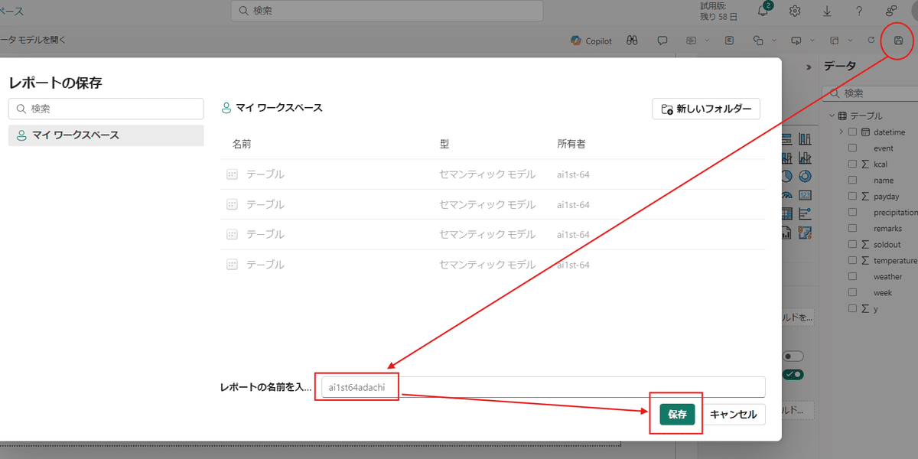Turn on the gray off toggle switch
The image size is (918, 459).
[x=793, y=356]
